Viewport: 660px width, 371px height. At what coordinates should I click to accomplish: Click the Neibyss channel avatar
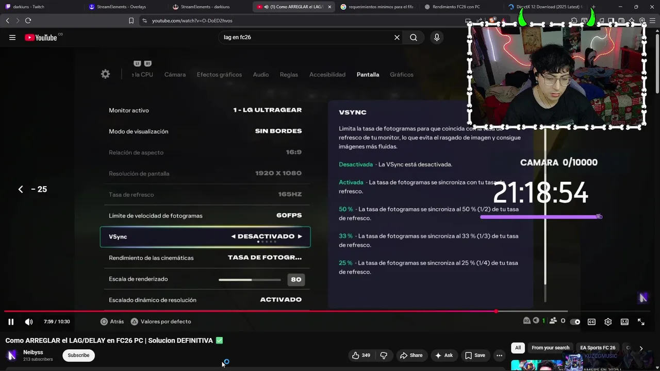tap(11, 355)
